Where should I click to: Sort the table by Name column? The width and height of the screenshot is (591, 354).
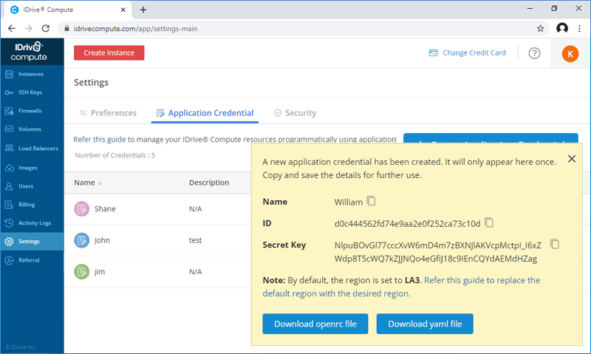pos(88,183)
